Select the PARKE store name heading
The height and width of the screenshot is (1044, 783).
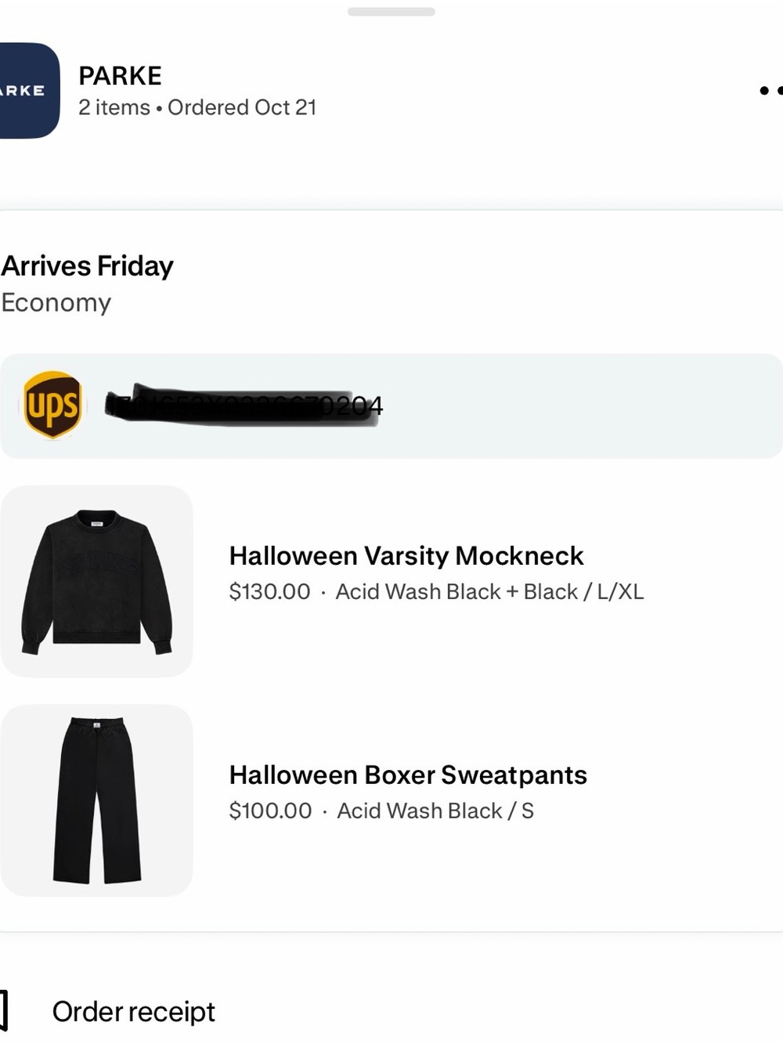pos(120,76)
